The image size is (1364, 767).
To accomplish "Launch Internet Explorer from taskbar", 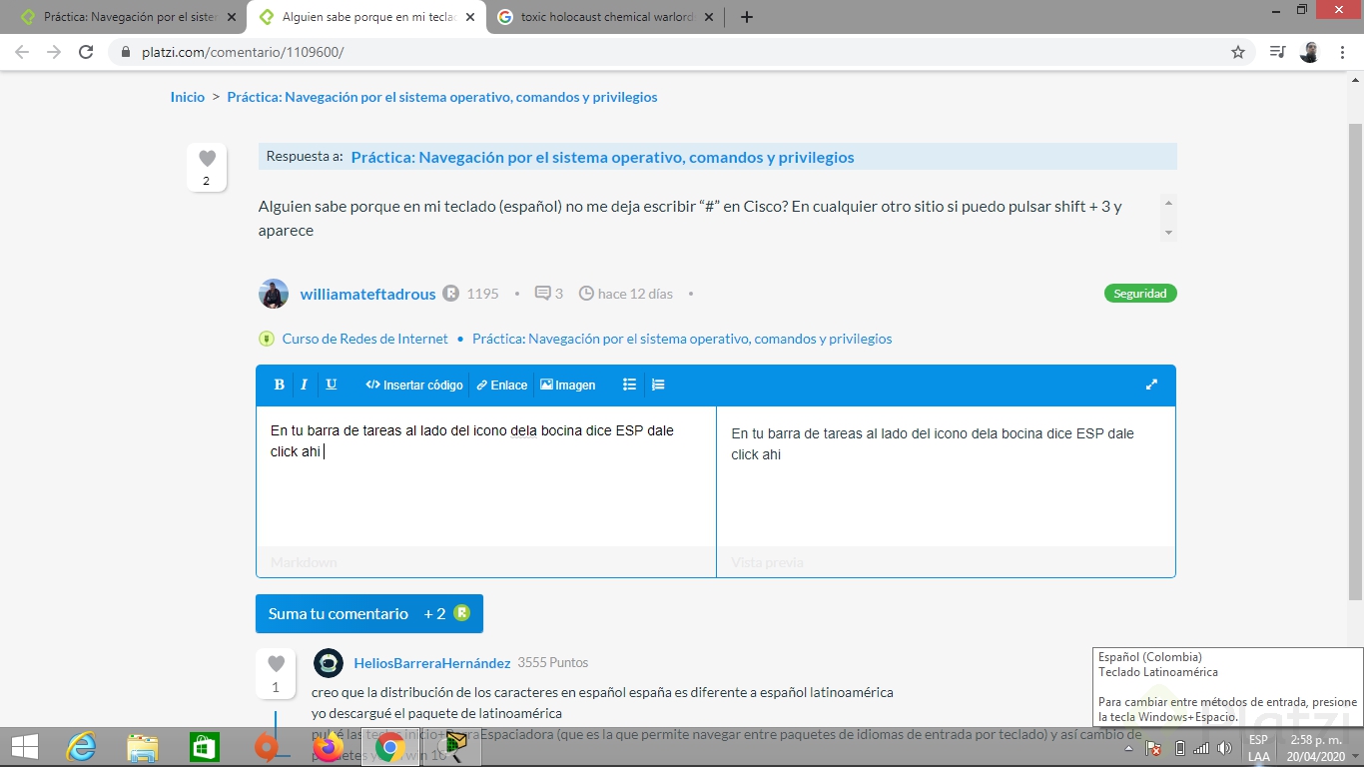I will click(x=81, y=747).
